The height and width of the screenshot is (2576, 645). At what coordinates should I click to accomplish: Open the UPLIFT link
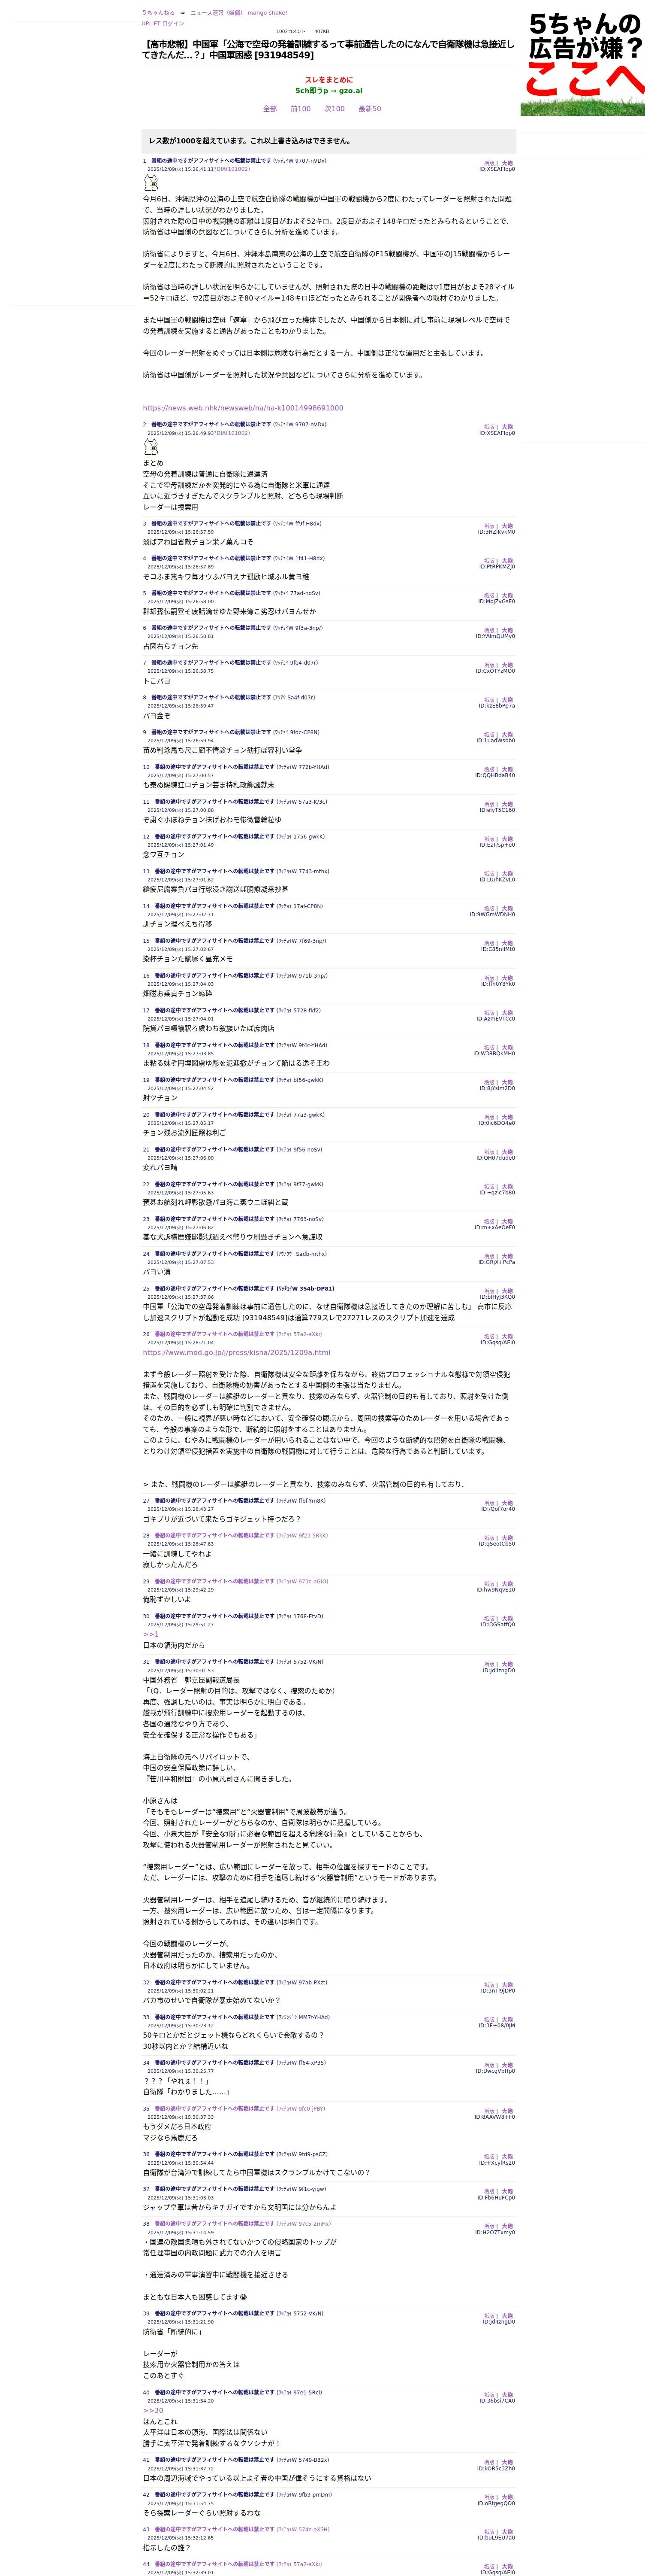(x=151, y=23)
